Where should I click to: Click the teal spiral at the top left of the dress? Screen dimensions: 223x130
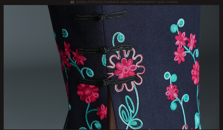(x=65, y=33)
